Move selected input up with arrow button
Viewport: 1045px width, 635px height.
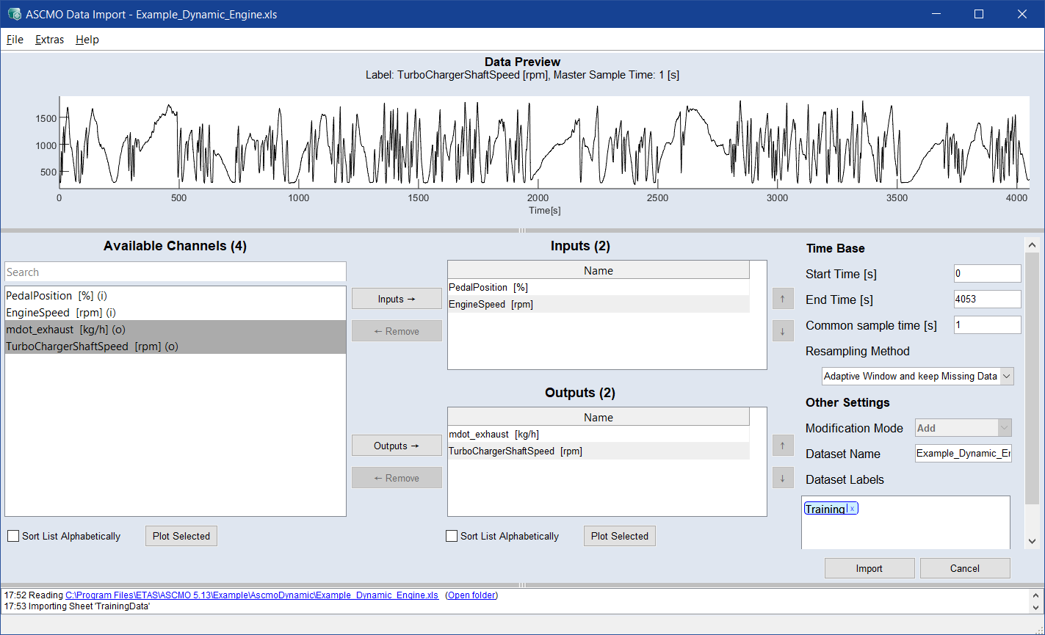click(x=782, y=299)
